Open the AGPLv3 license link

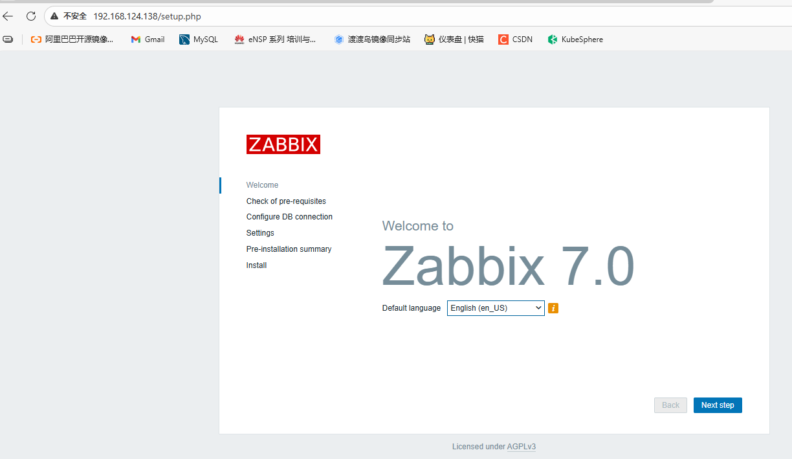point(522,447)
